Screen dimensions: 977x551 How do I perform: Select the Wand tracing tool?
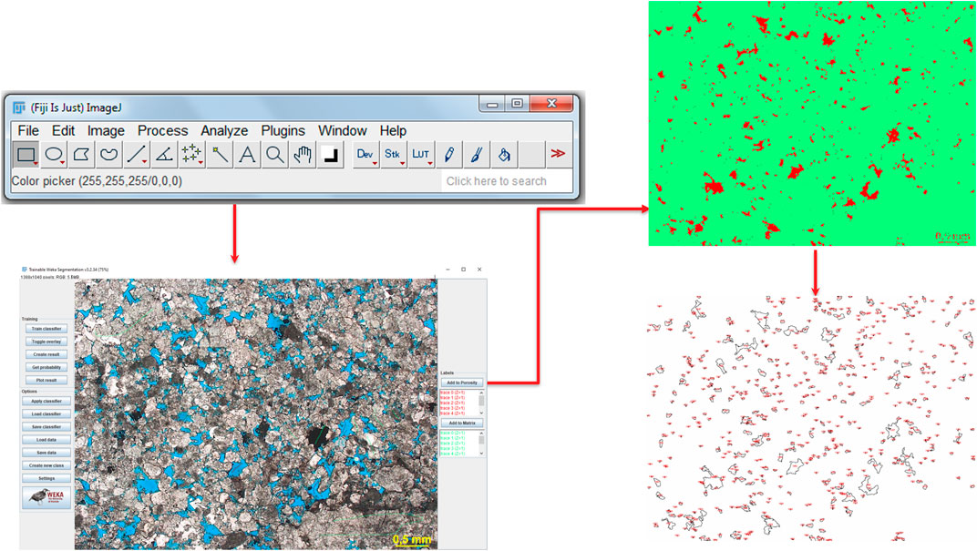[x=219, y=155]
